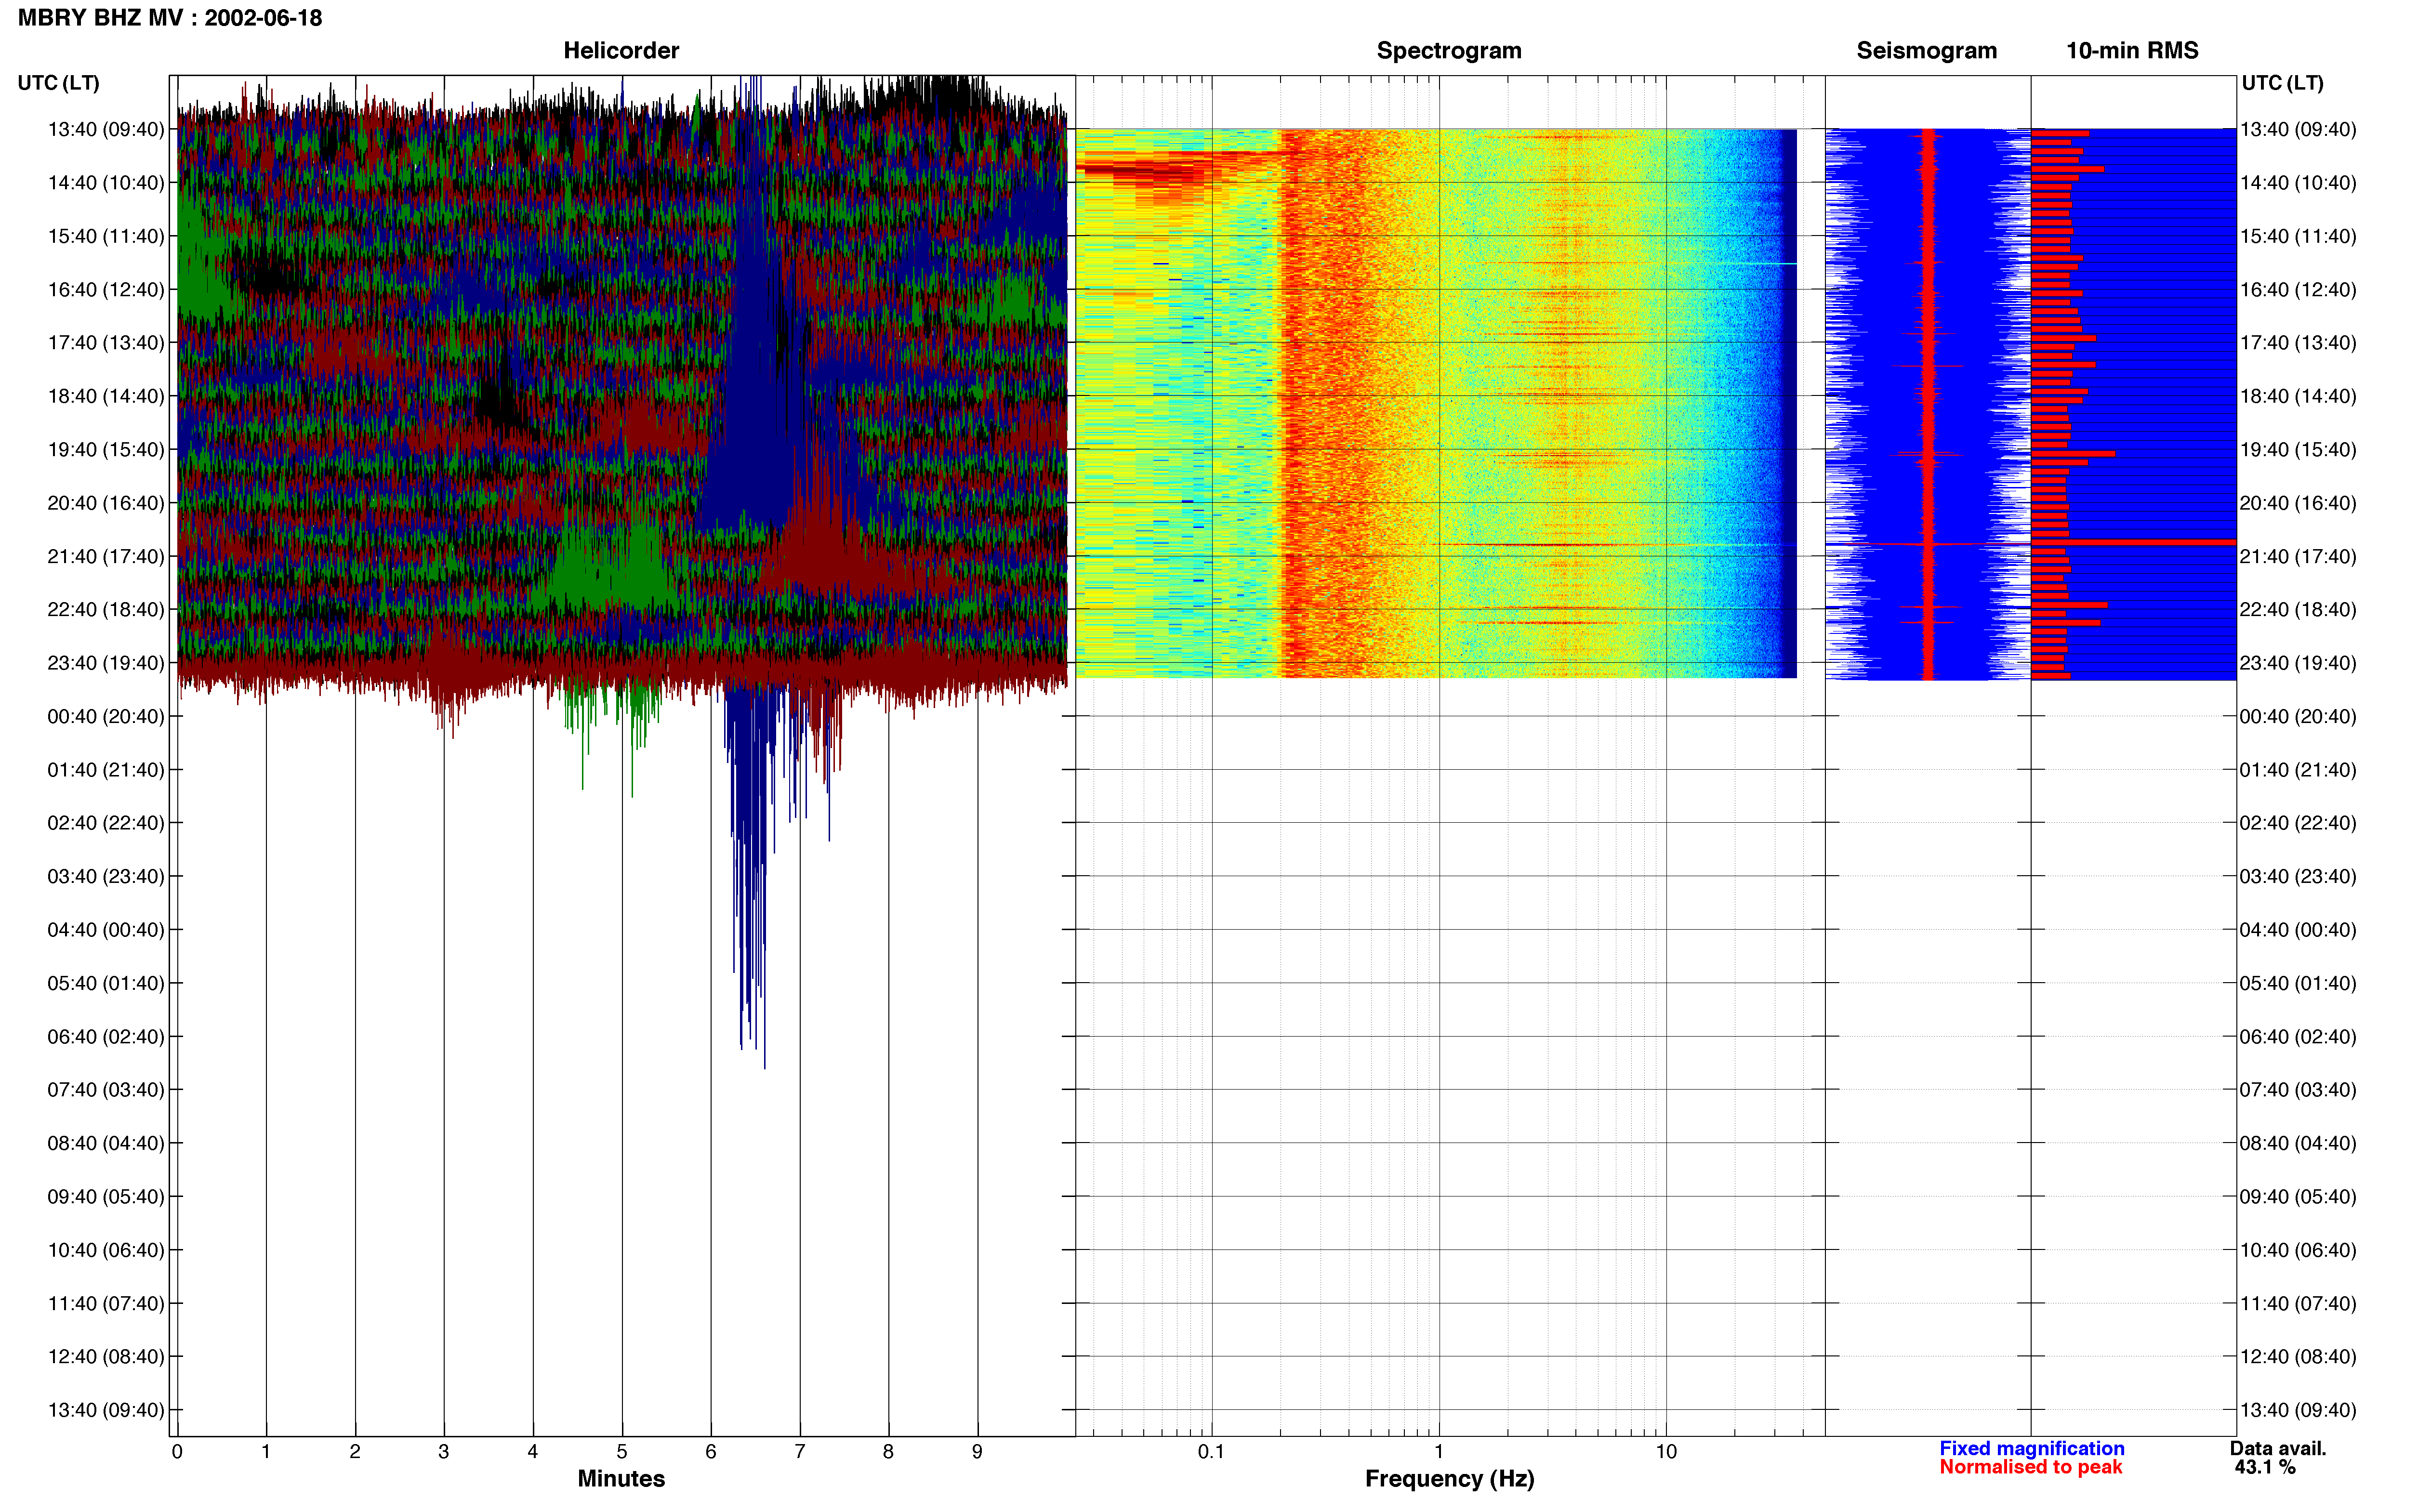
Task: Click minute tick label '3' on helicorder
Action: click(444, 1452)
